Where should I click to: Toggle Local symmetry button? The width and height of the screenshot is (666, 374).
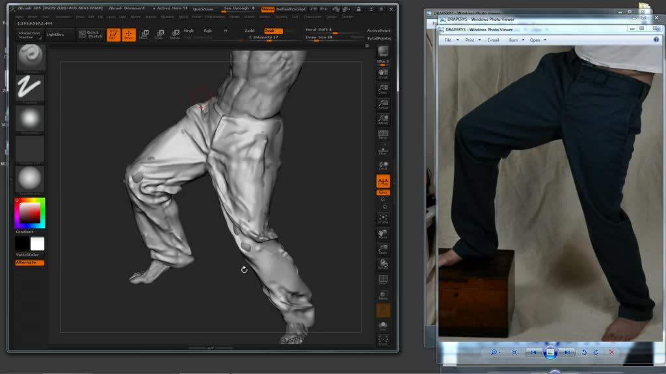pyautogui.click(x=383, y=166)
